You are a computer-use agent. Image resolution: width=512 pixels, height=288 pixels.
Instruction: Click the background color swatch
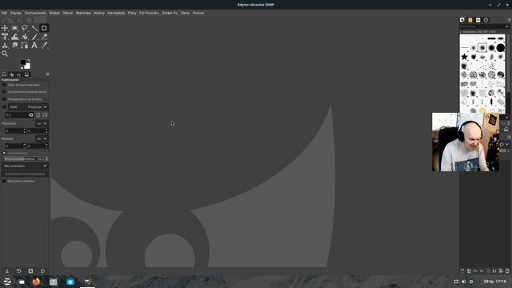tap(27, 66)
